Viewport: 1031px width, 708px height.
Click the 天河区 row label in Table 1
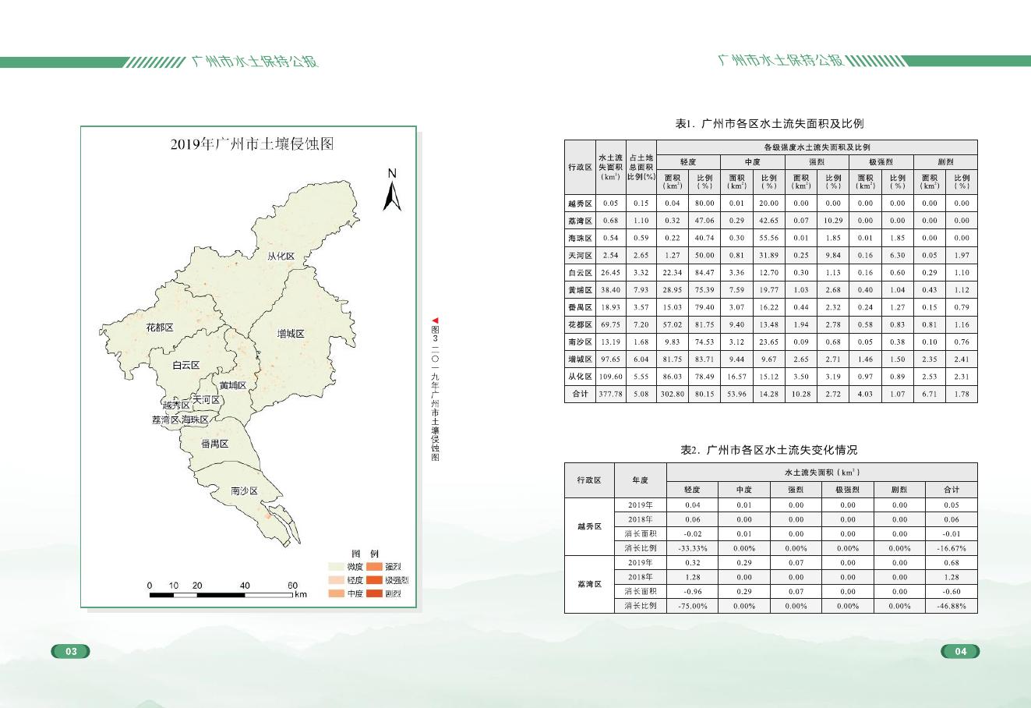580,255
